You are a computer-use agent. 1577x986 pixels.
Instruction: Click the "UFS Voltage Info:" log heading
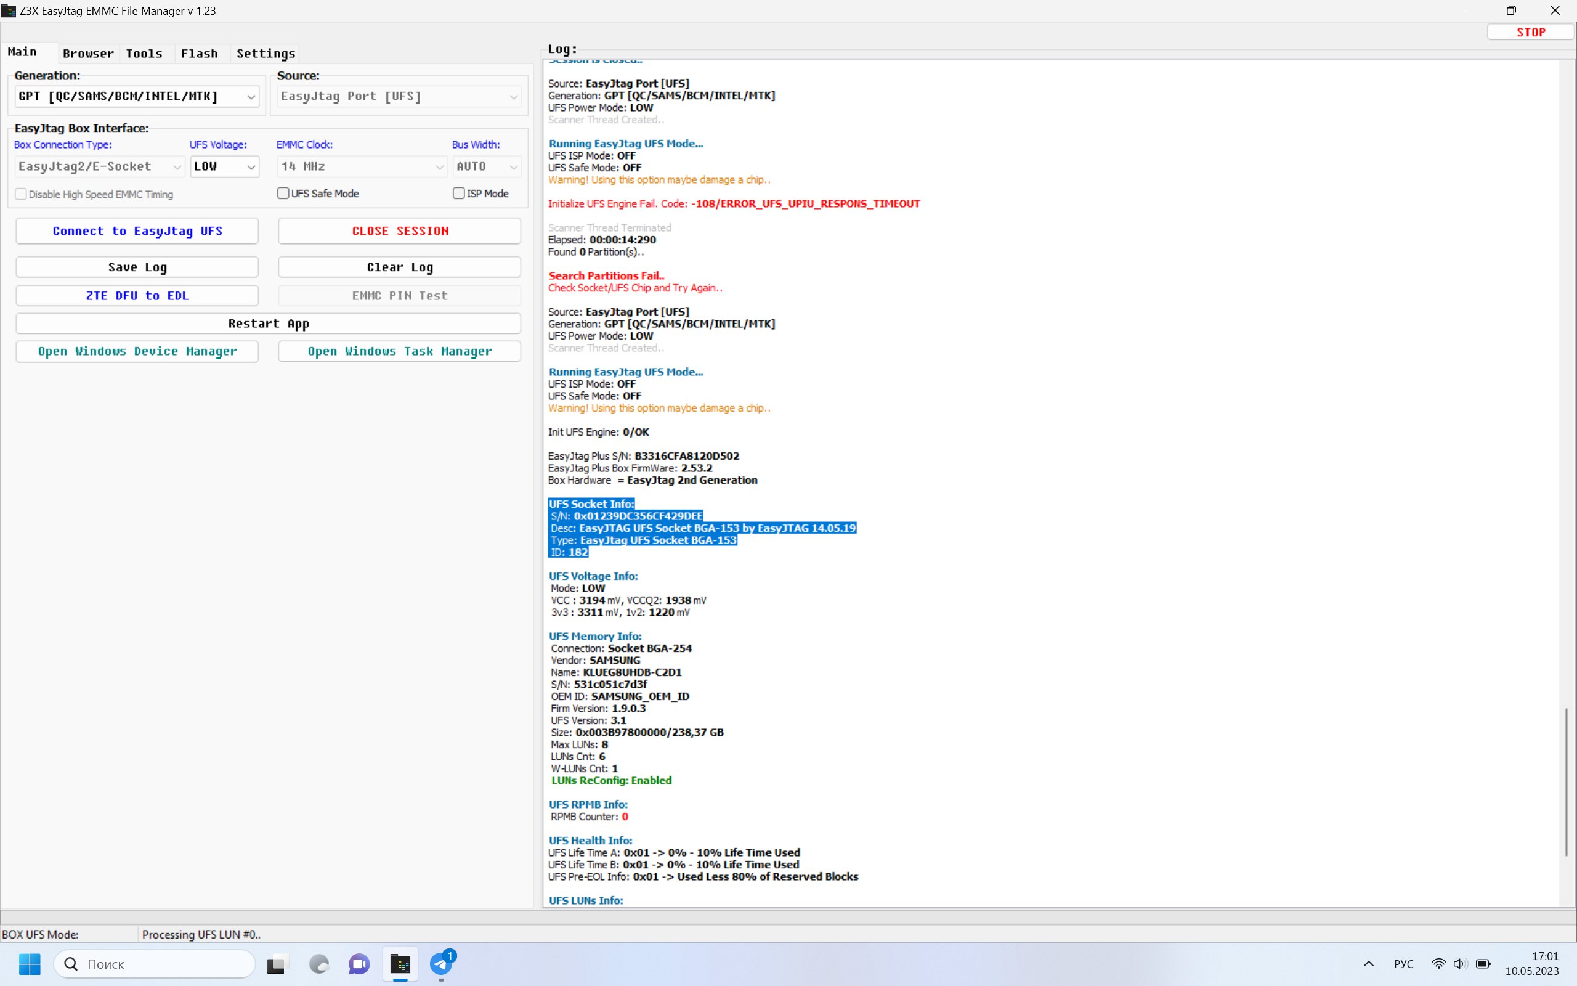[593, 576]
